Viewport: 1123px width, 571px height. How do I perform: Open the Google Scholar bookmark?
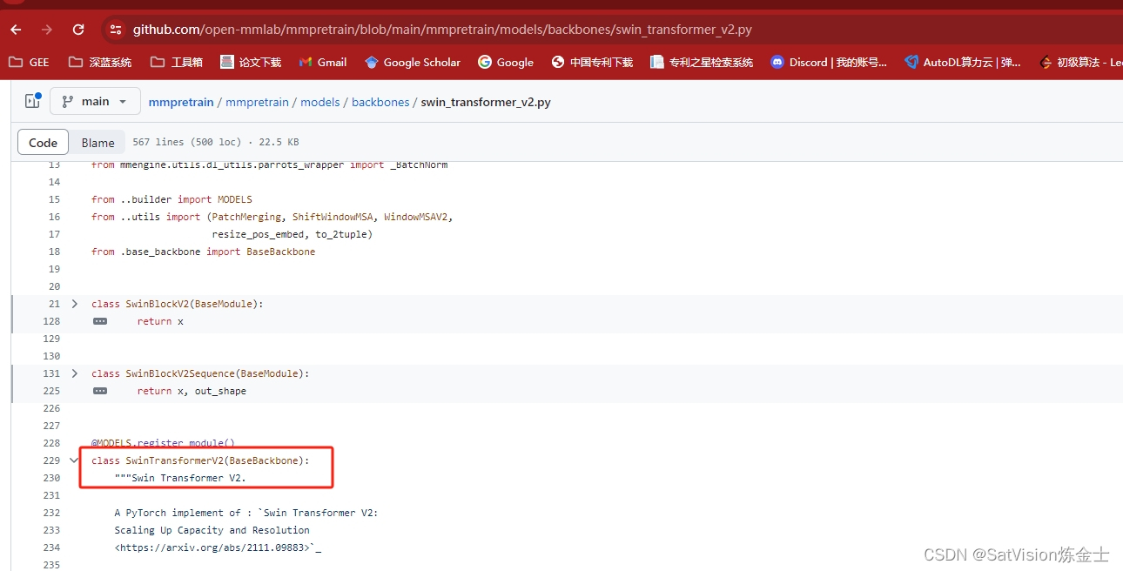click(x=413, y=62)
